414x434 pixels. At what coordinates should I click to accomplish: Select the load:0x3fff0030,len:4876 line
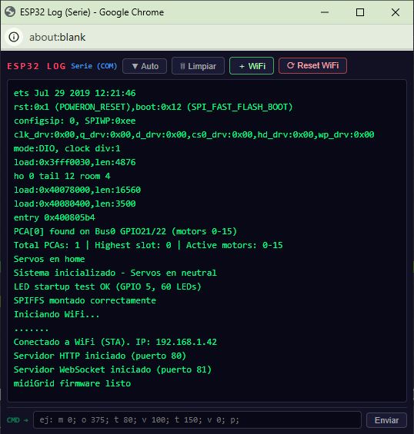[x=75, y=162]
